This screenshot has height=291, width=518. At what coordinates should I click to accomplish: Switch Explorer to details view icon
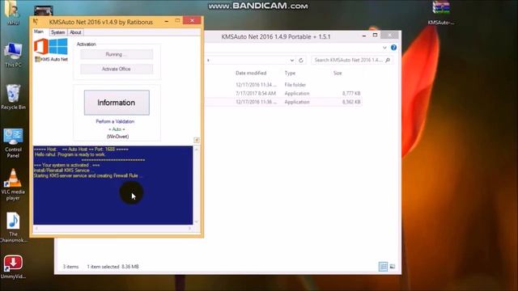pyautogui.click(x=383, y=266)
